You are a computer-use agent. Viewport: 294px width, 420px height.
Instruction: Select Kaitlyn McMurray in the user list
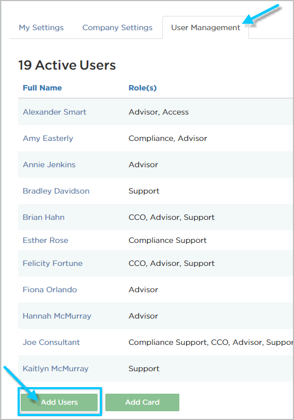point(55,368)
